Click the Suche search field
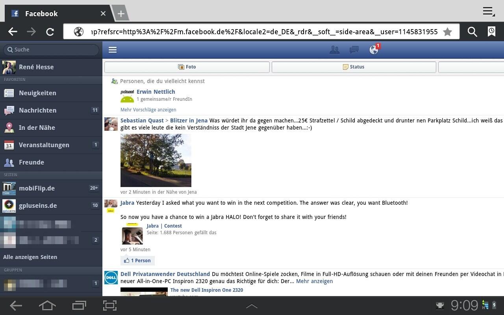The height and width of the screenshot is (315, 504). point(51,50)
